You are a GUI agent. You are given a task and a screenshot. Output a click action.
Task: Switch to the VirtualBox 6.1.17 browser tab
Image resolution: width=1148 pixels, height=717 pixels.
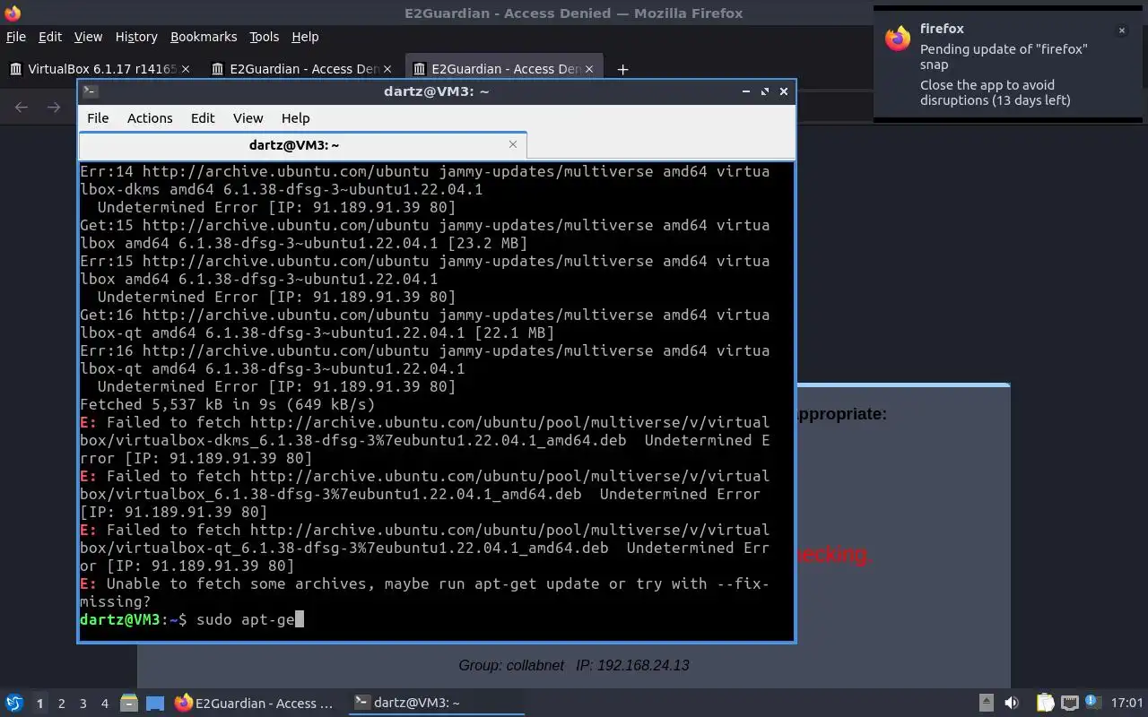[99, 69]
